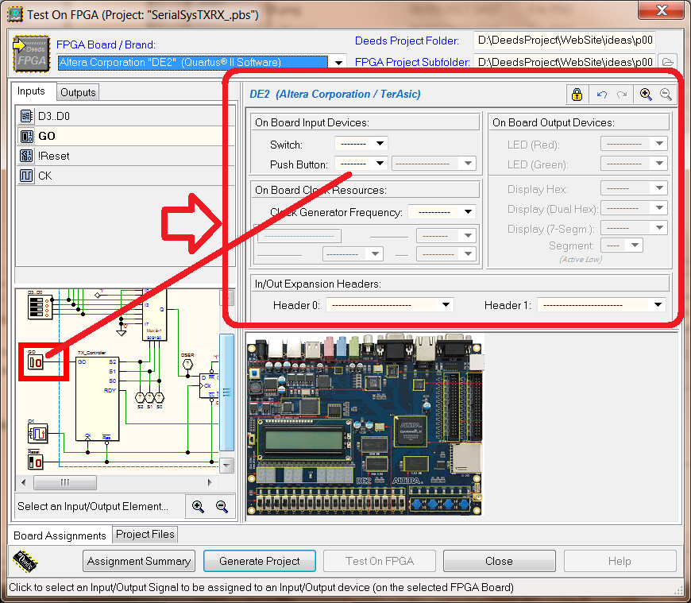Close the Test On FPGA window
The height and width of the screenshot is (603, 691).
pyautogui.click(x=661, y=10)
